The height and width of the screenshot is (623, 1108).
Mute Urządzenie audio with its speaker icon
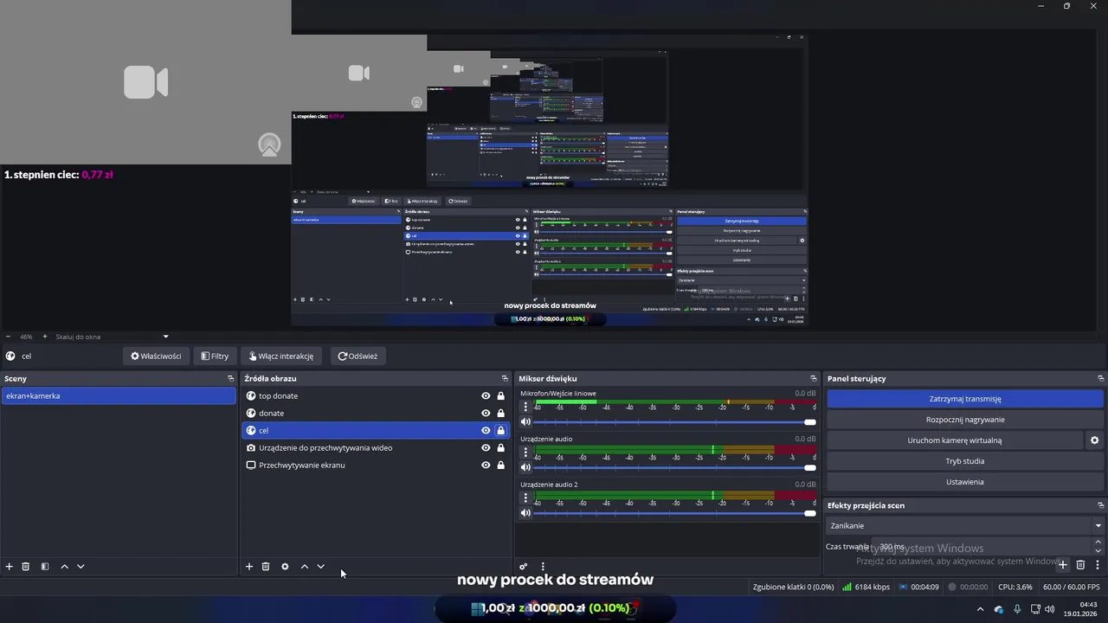click(525, 467)
